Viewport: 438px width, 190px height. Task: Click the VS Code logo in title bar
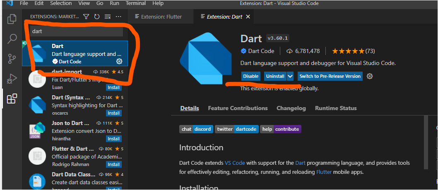click(10, 4)
